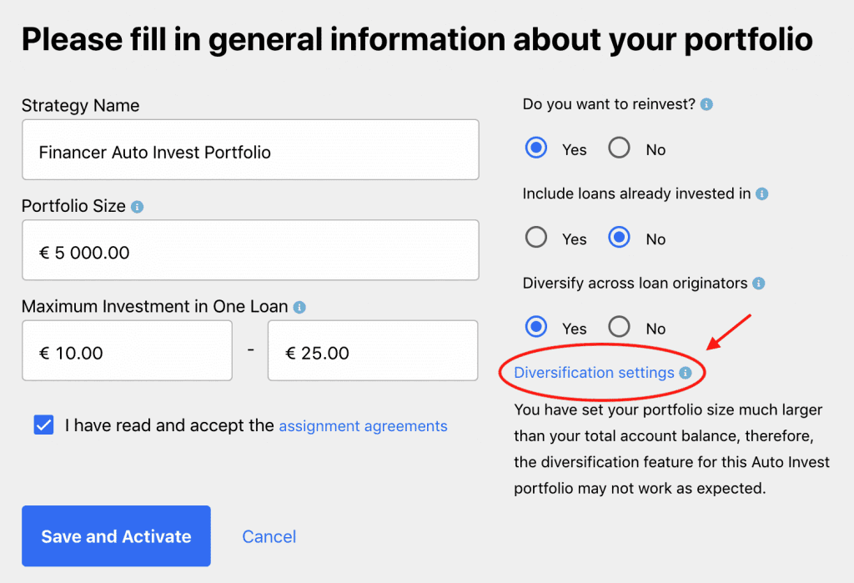Show info tooltip for reinvest question
The height and width of the screenshot is (583, 854).
[706, 105]
